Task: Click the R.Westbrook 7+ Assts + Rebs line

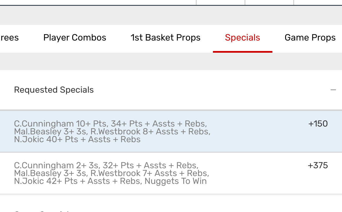Action: coord(150,173)
